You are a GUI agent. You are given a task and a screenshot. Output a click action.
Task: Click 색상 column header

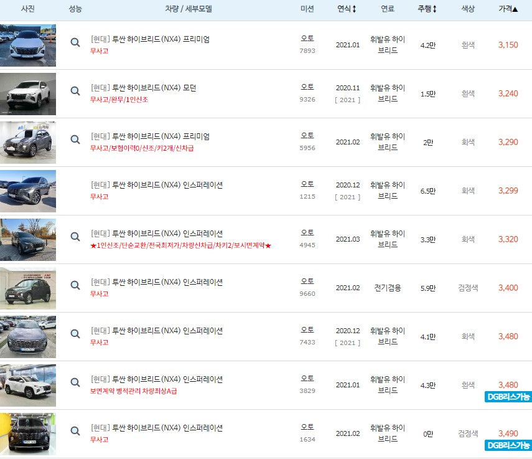pyautogui.click(x=468, y=9)
